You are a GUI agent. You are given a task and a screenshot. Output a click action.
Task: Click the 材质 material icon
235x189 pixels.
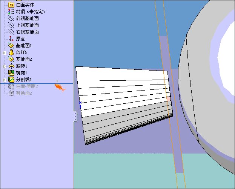(11, 12)
